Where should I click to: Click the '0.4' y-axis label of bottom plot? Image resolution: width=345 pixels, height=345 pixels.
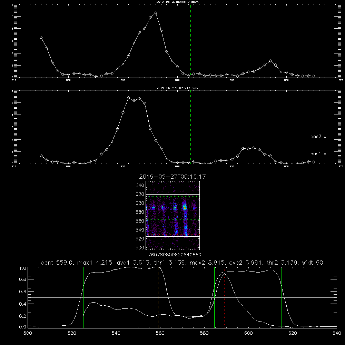pos(23,304)
